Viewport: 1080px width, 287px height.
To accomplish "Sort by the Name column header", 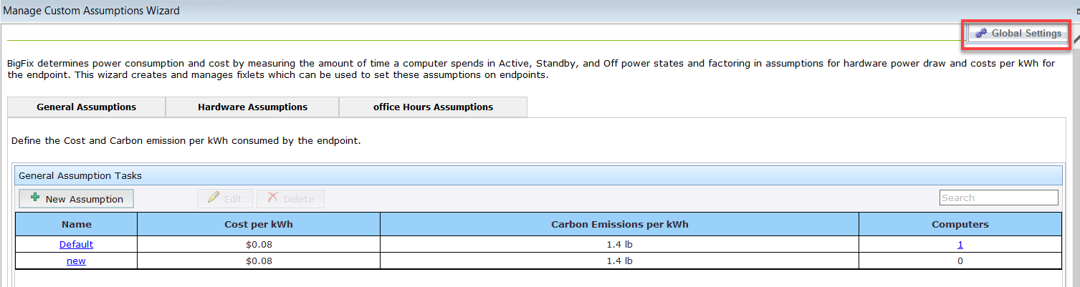I will pyautogui.click(x=76, y=225).
